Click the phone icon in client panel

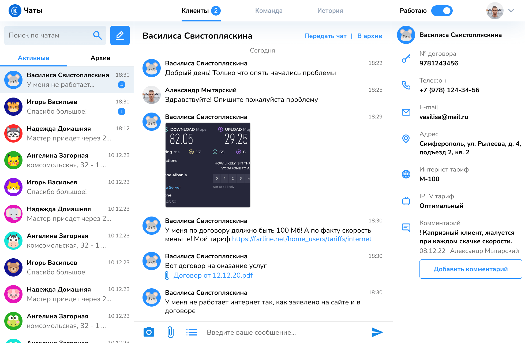[406, 85]
